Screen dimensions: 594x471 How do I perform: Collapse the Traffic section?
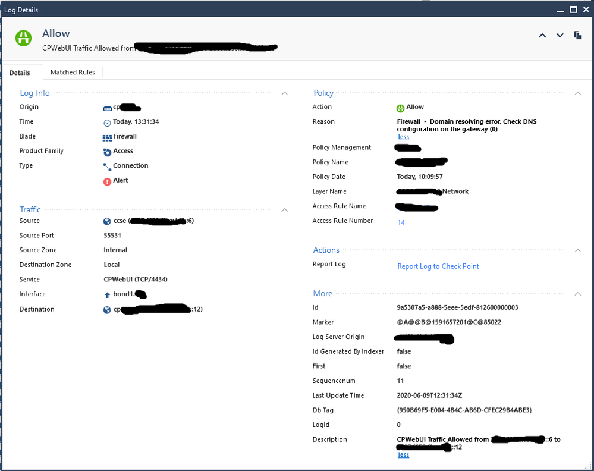285,210
